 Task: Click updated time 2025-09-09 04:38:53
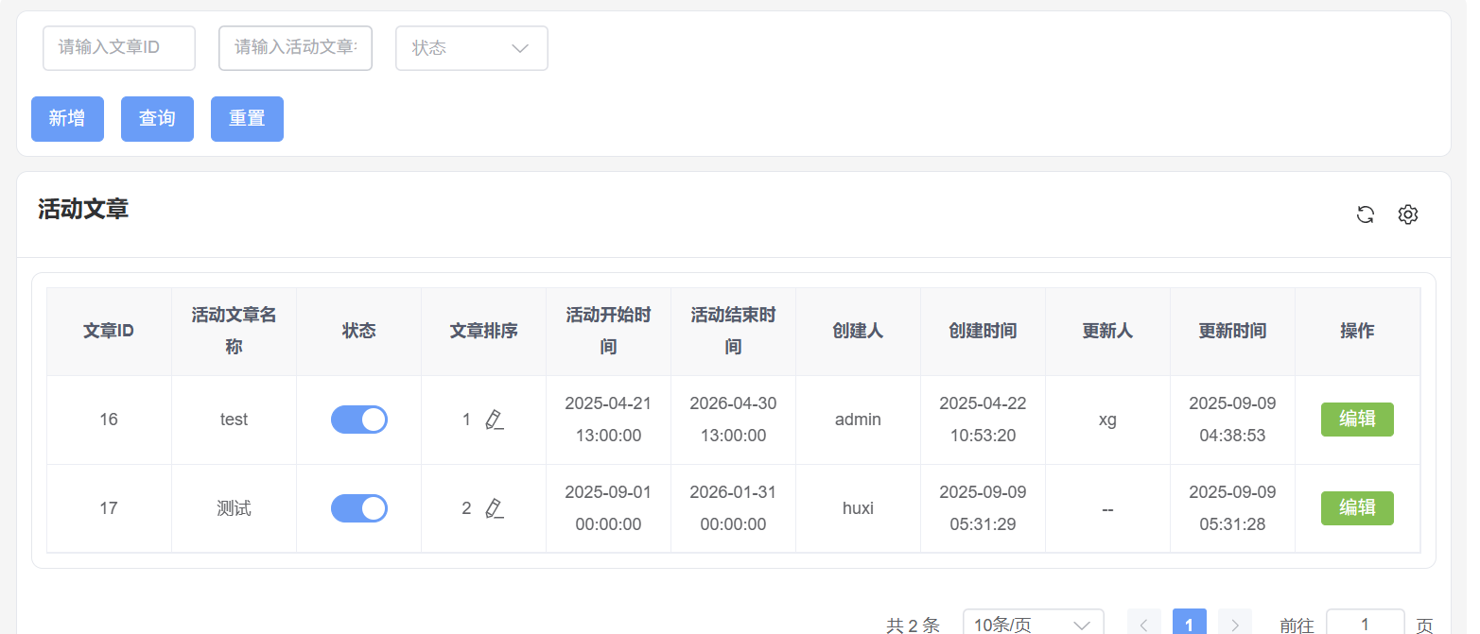point(1232,420)
